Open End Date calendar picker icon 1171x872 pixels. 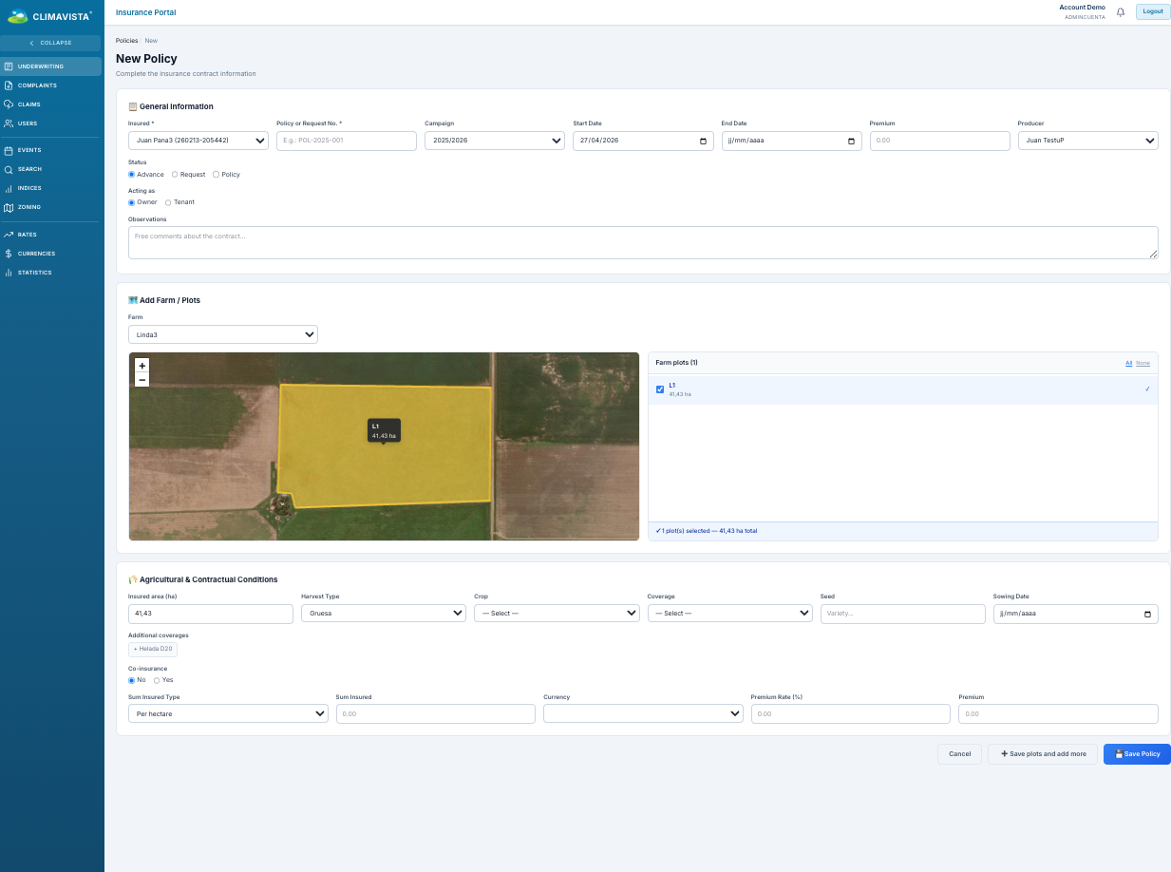pyautogui.click(x=851, y=141)
